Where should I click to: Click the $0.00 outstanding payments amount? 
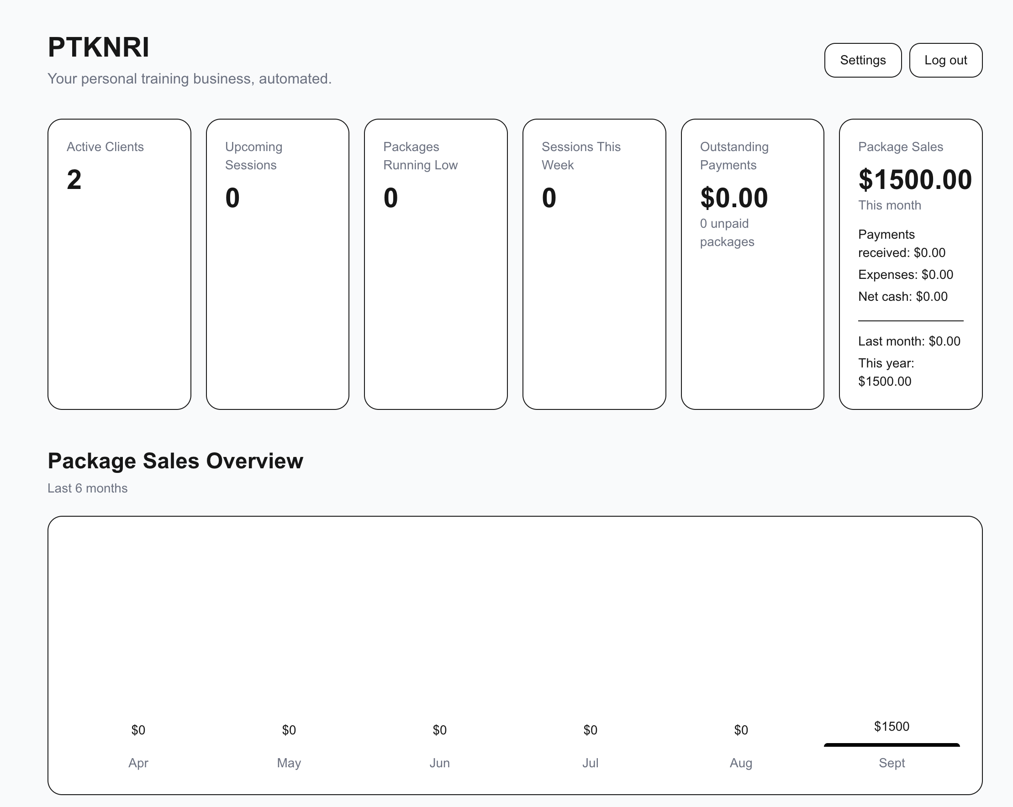734,198
